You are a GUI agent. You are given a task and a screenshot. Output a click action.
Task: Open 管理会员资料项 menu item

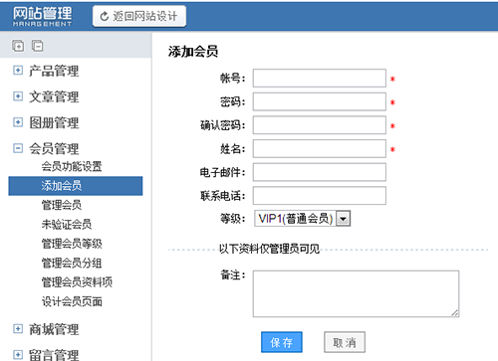(77, 282)
